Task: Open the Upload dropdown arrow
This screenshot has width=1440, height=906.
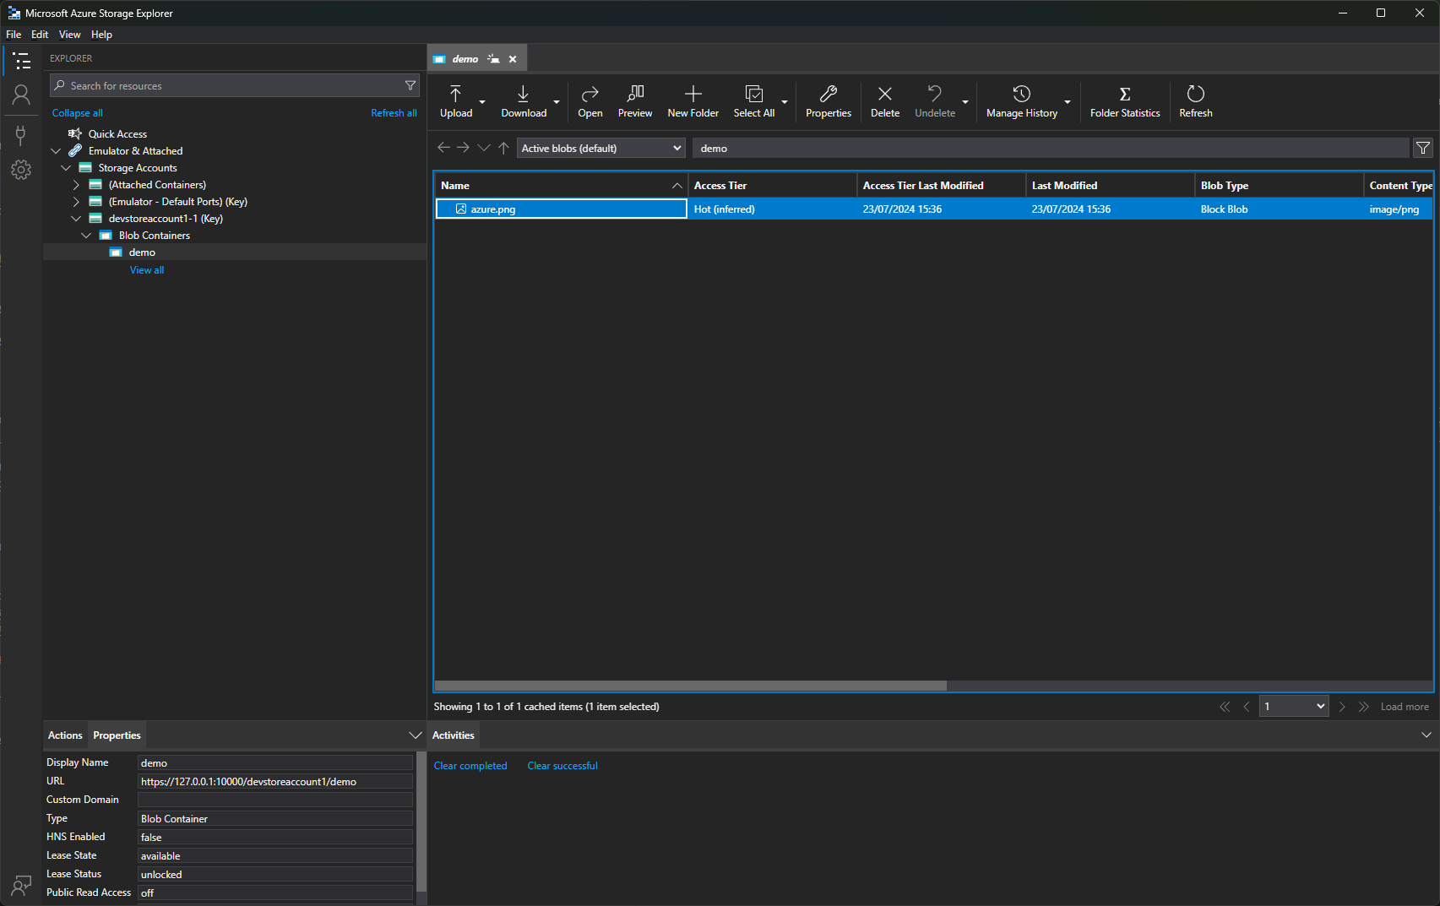Action: point(482,102)
